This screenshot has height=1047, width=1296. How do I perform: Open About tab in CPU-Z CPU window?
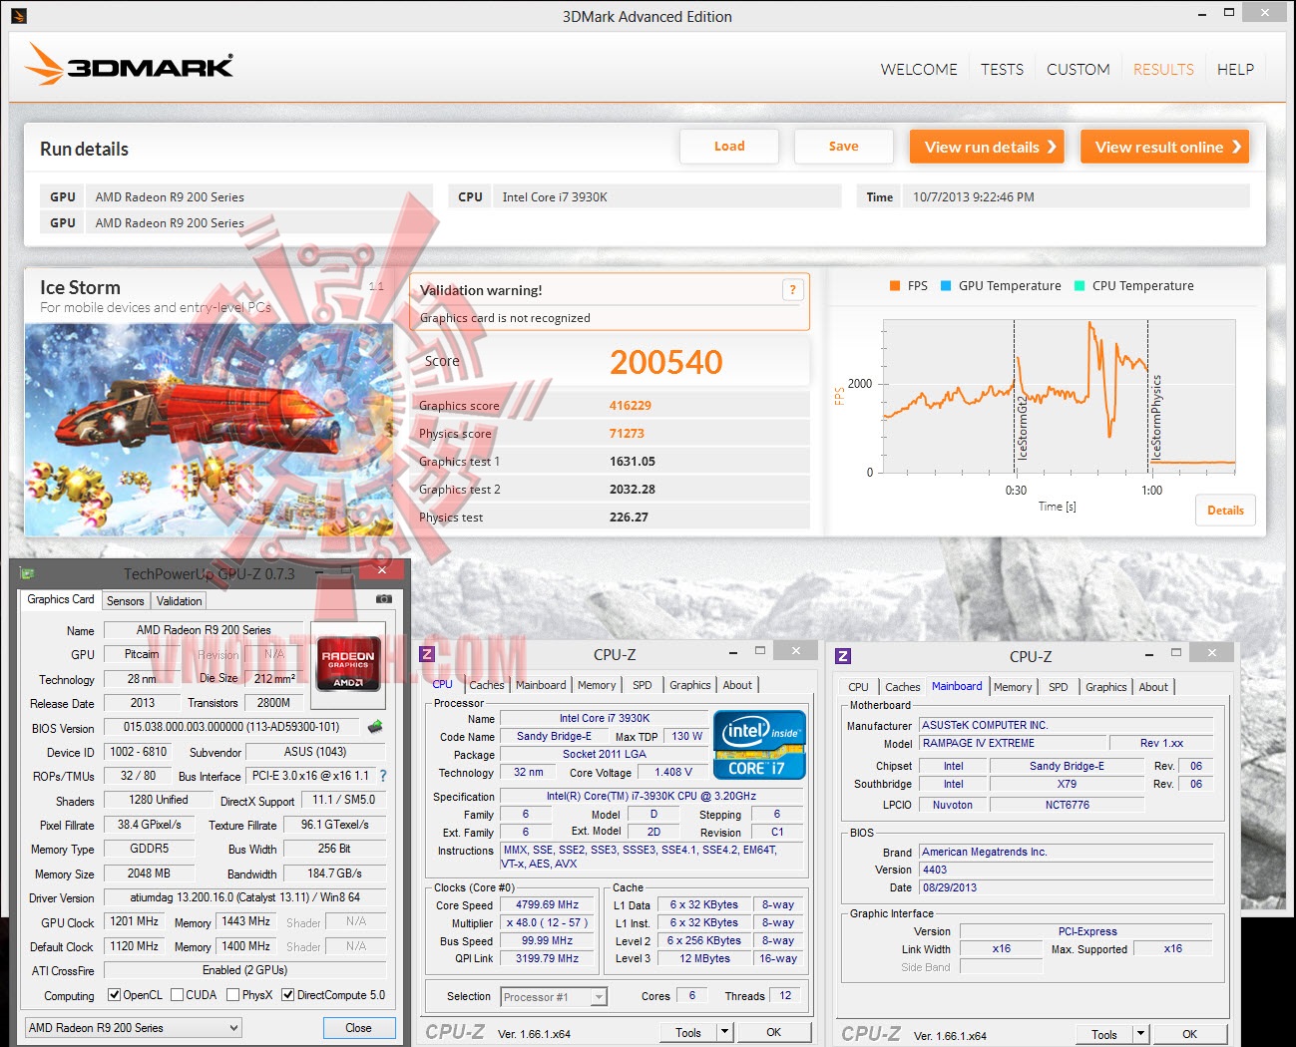[x=738, y=685]
